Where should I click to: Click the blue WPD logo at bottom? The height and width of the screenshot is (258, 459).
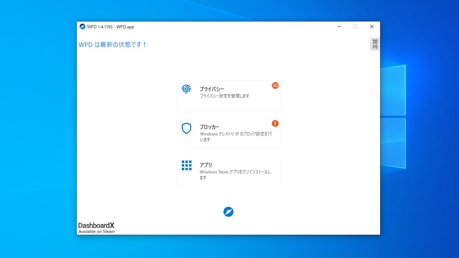pos(228,212)
